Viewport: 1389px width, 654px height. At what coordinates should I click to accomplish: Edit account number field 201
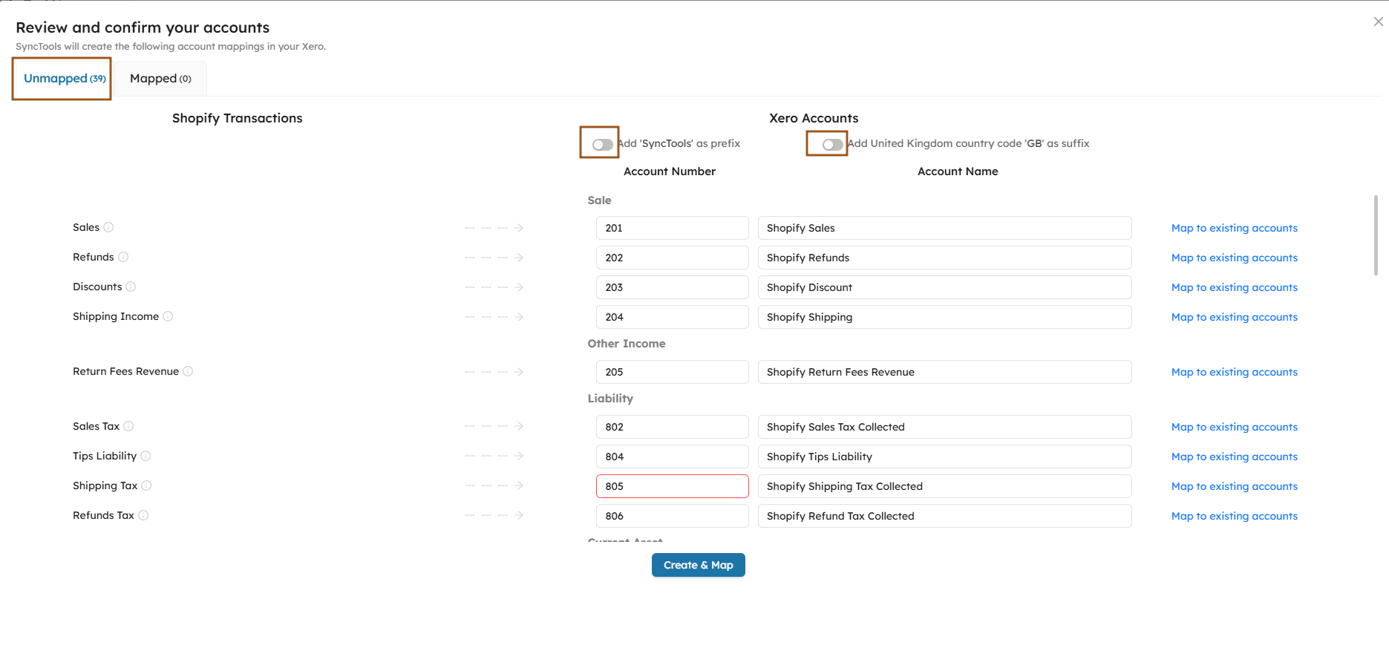tap(673, 228)
